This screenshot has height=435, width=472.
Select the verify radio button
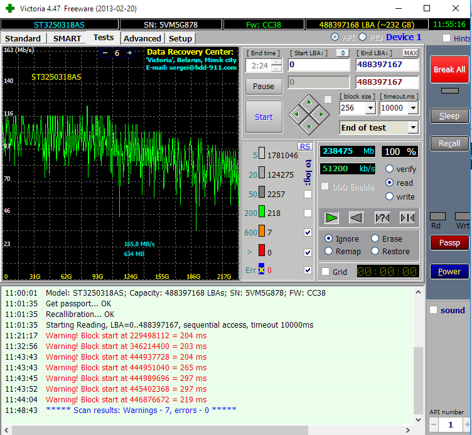coord(390,169)
